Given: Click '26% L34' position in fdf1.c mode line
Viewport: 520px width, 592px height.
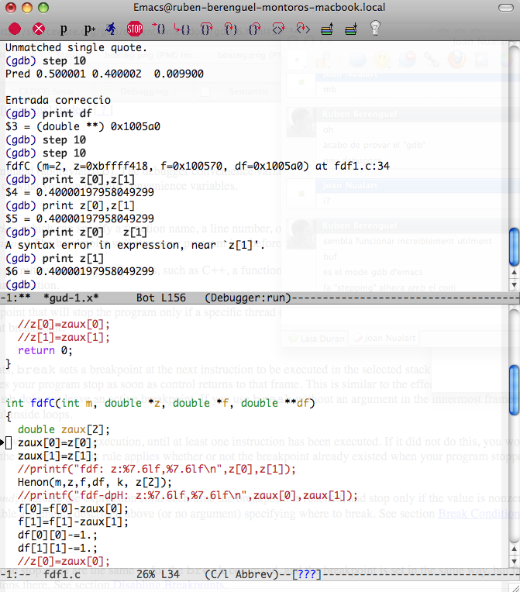Looking at the screenshot, I should click(x=158, y=575).
